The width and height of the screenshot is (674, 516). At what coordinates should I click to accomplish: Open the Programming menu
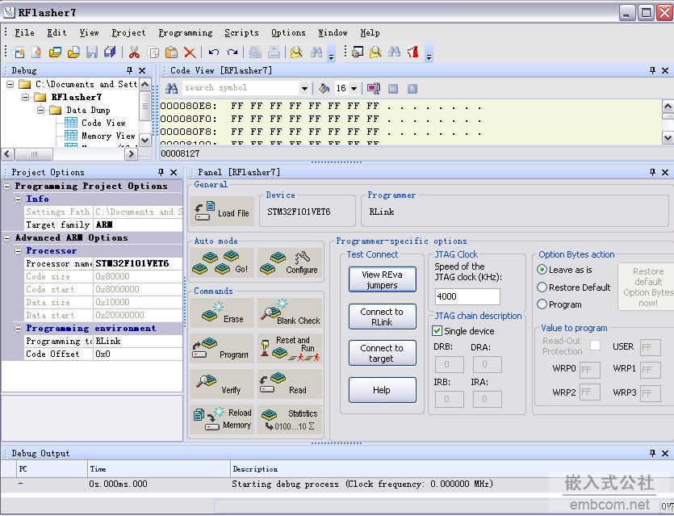[x=186, y=32]
